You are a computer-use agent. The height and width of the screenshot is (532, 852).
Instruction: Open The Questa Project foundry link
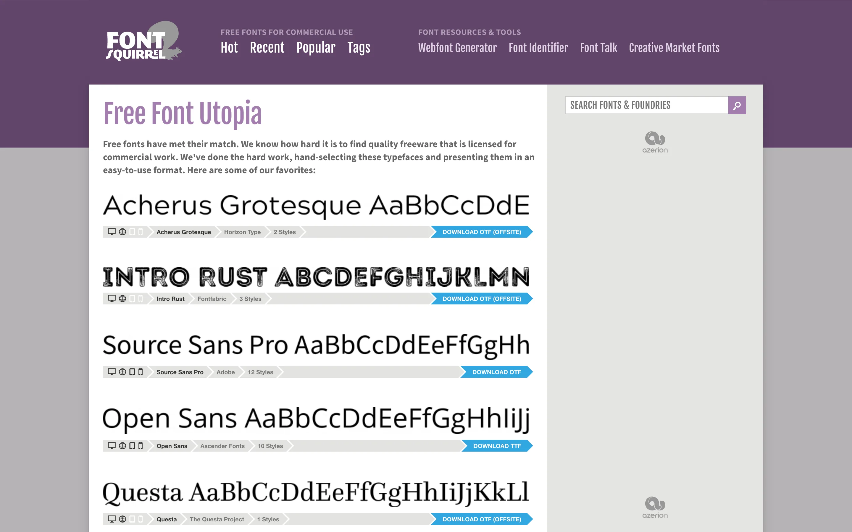[217, 519]
